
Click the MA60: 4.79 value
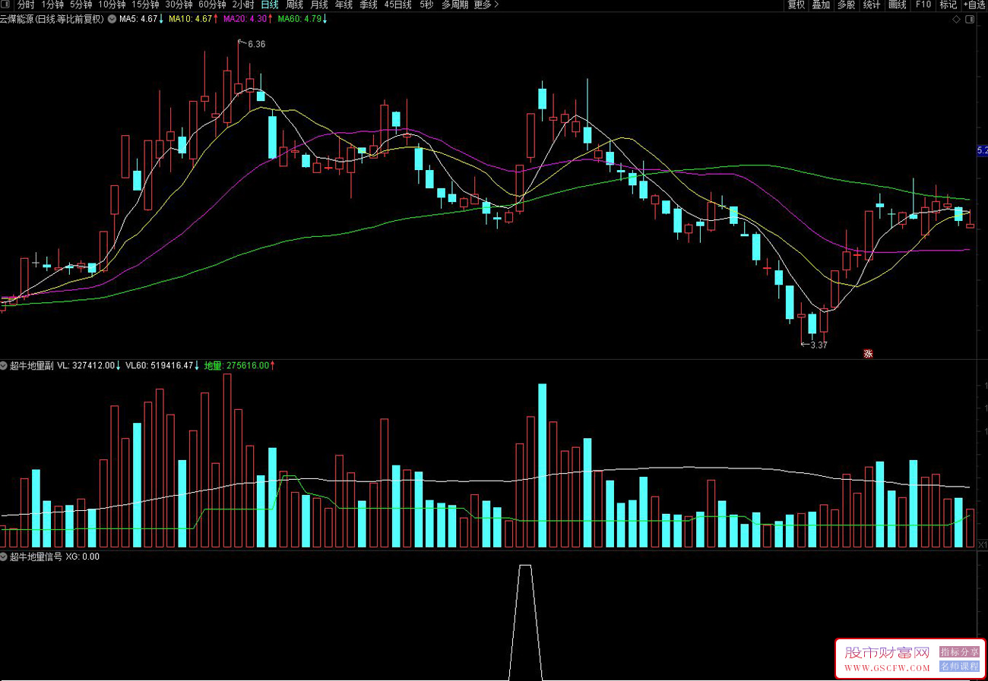302,20
